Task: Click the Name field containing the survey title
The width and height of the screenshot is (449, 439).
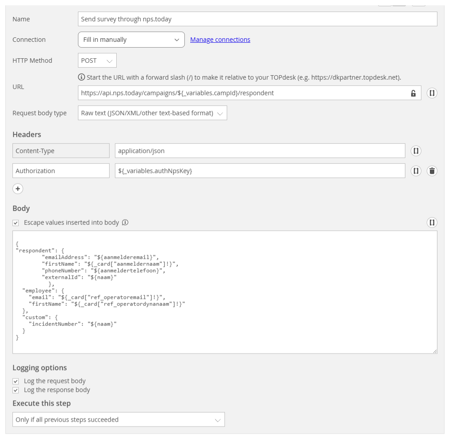Action: pyautogui.click(x=257, y=19)
